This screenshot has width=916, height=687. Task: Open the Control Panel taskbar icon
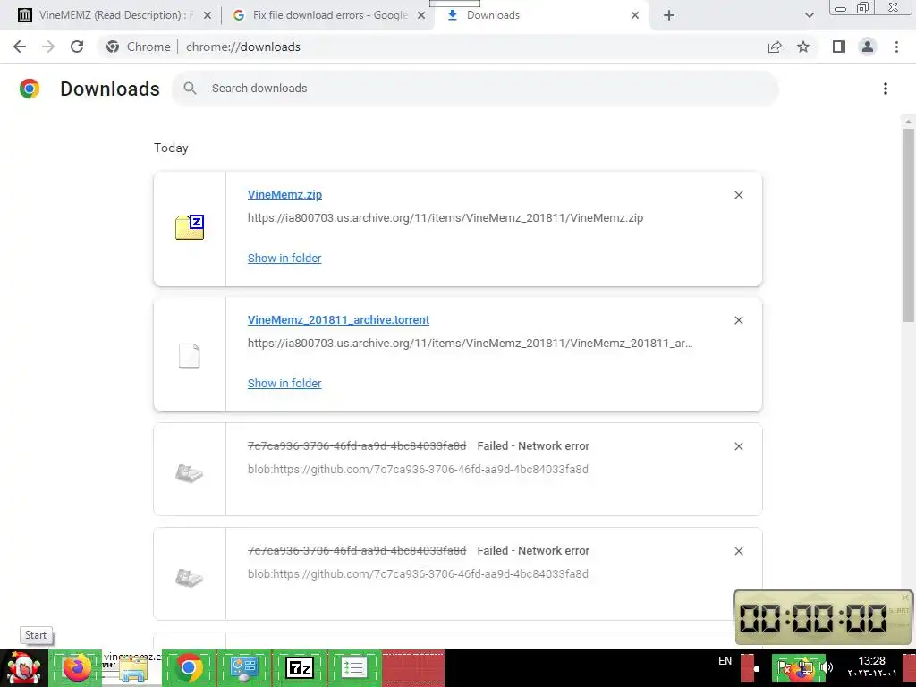pyautogui.click(x=243, y=667)
